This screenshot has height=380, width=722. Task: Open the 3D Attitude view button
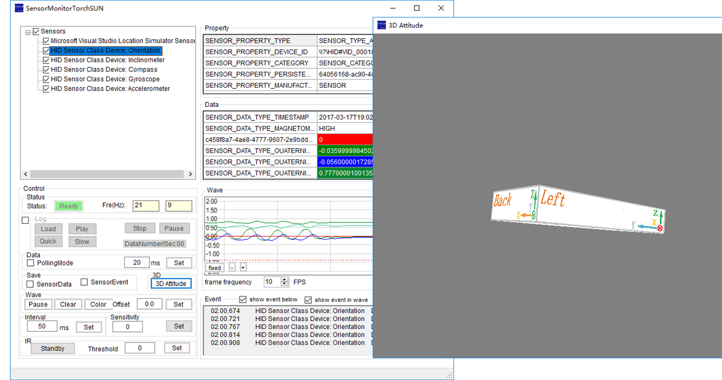pyautogui.click(x=171, y=284)
